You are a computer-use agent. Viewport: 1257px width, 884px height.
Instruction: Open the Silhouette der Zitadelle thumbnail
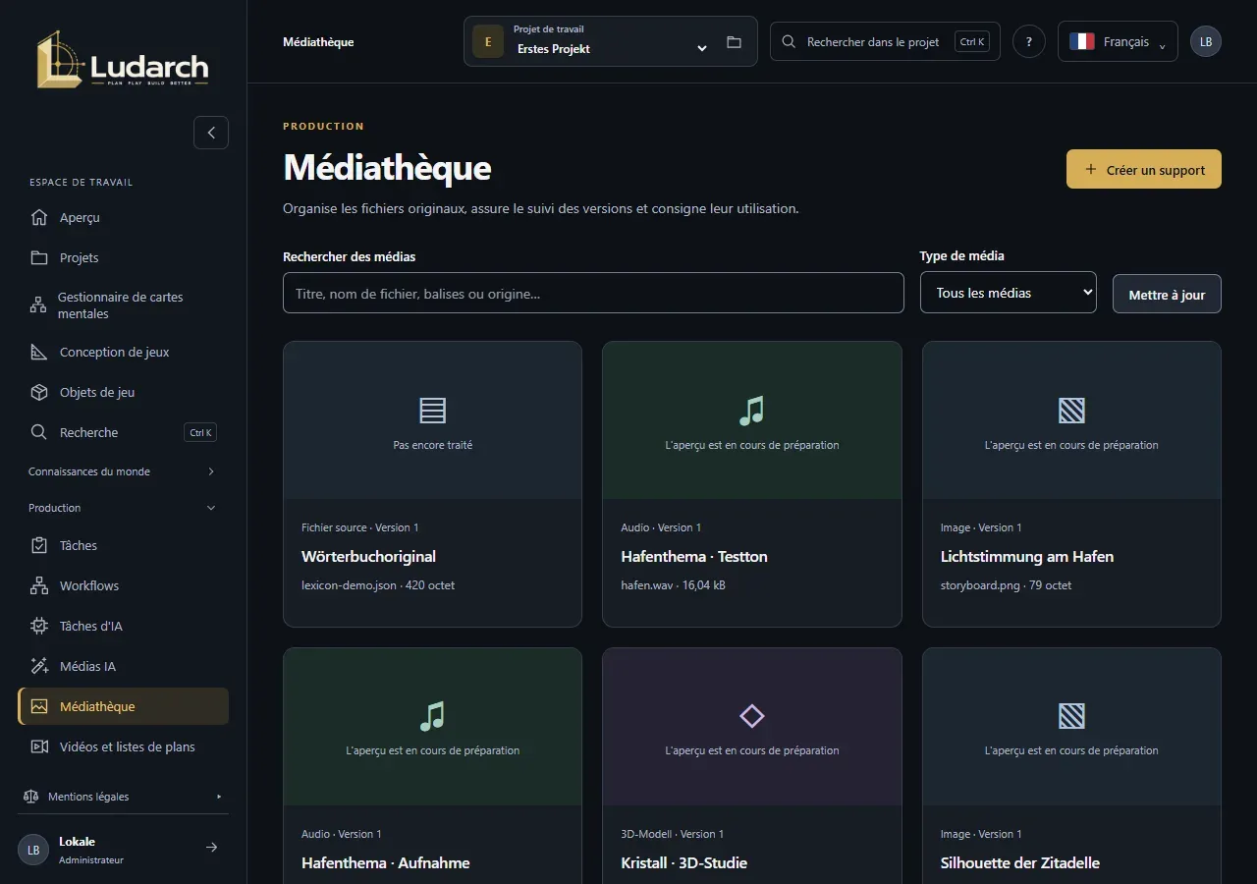point(1071,727)
